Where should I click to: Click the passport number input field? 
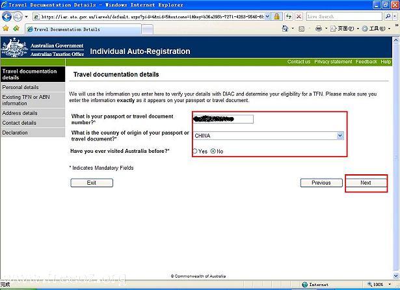coord(223,119)
